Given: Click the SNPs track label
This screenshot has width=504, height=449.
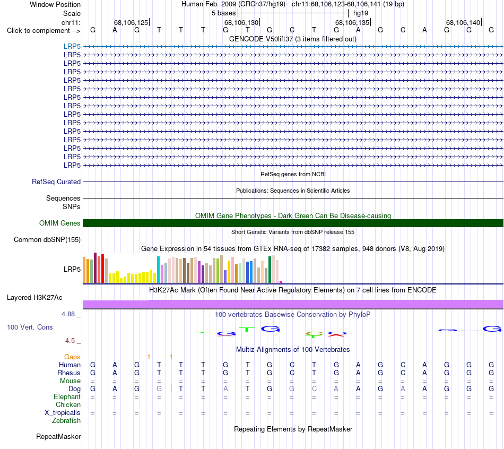Looking at the screenshot, I should tap(72, 206).
